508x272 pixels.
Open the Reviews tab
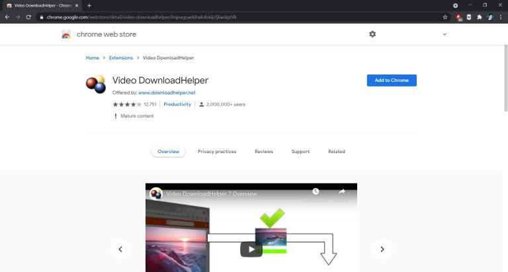pos(264,151)
